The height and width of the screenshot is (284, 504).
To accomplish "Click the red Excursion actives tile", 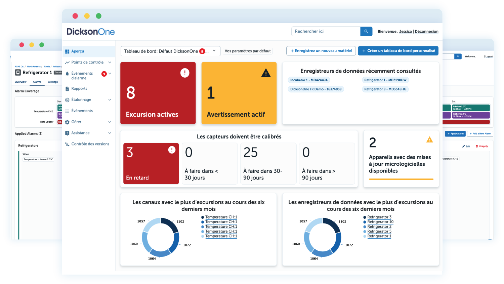I will [158, 93].
